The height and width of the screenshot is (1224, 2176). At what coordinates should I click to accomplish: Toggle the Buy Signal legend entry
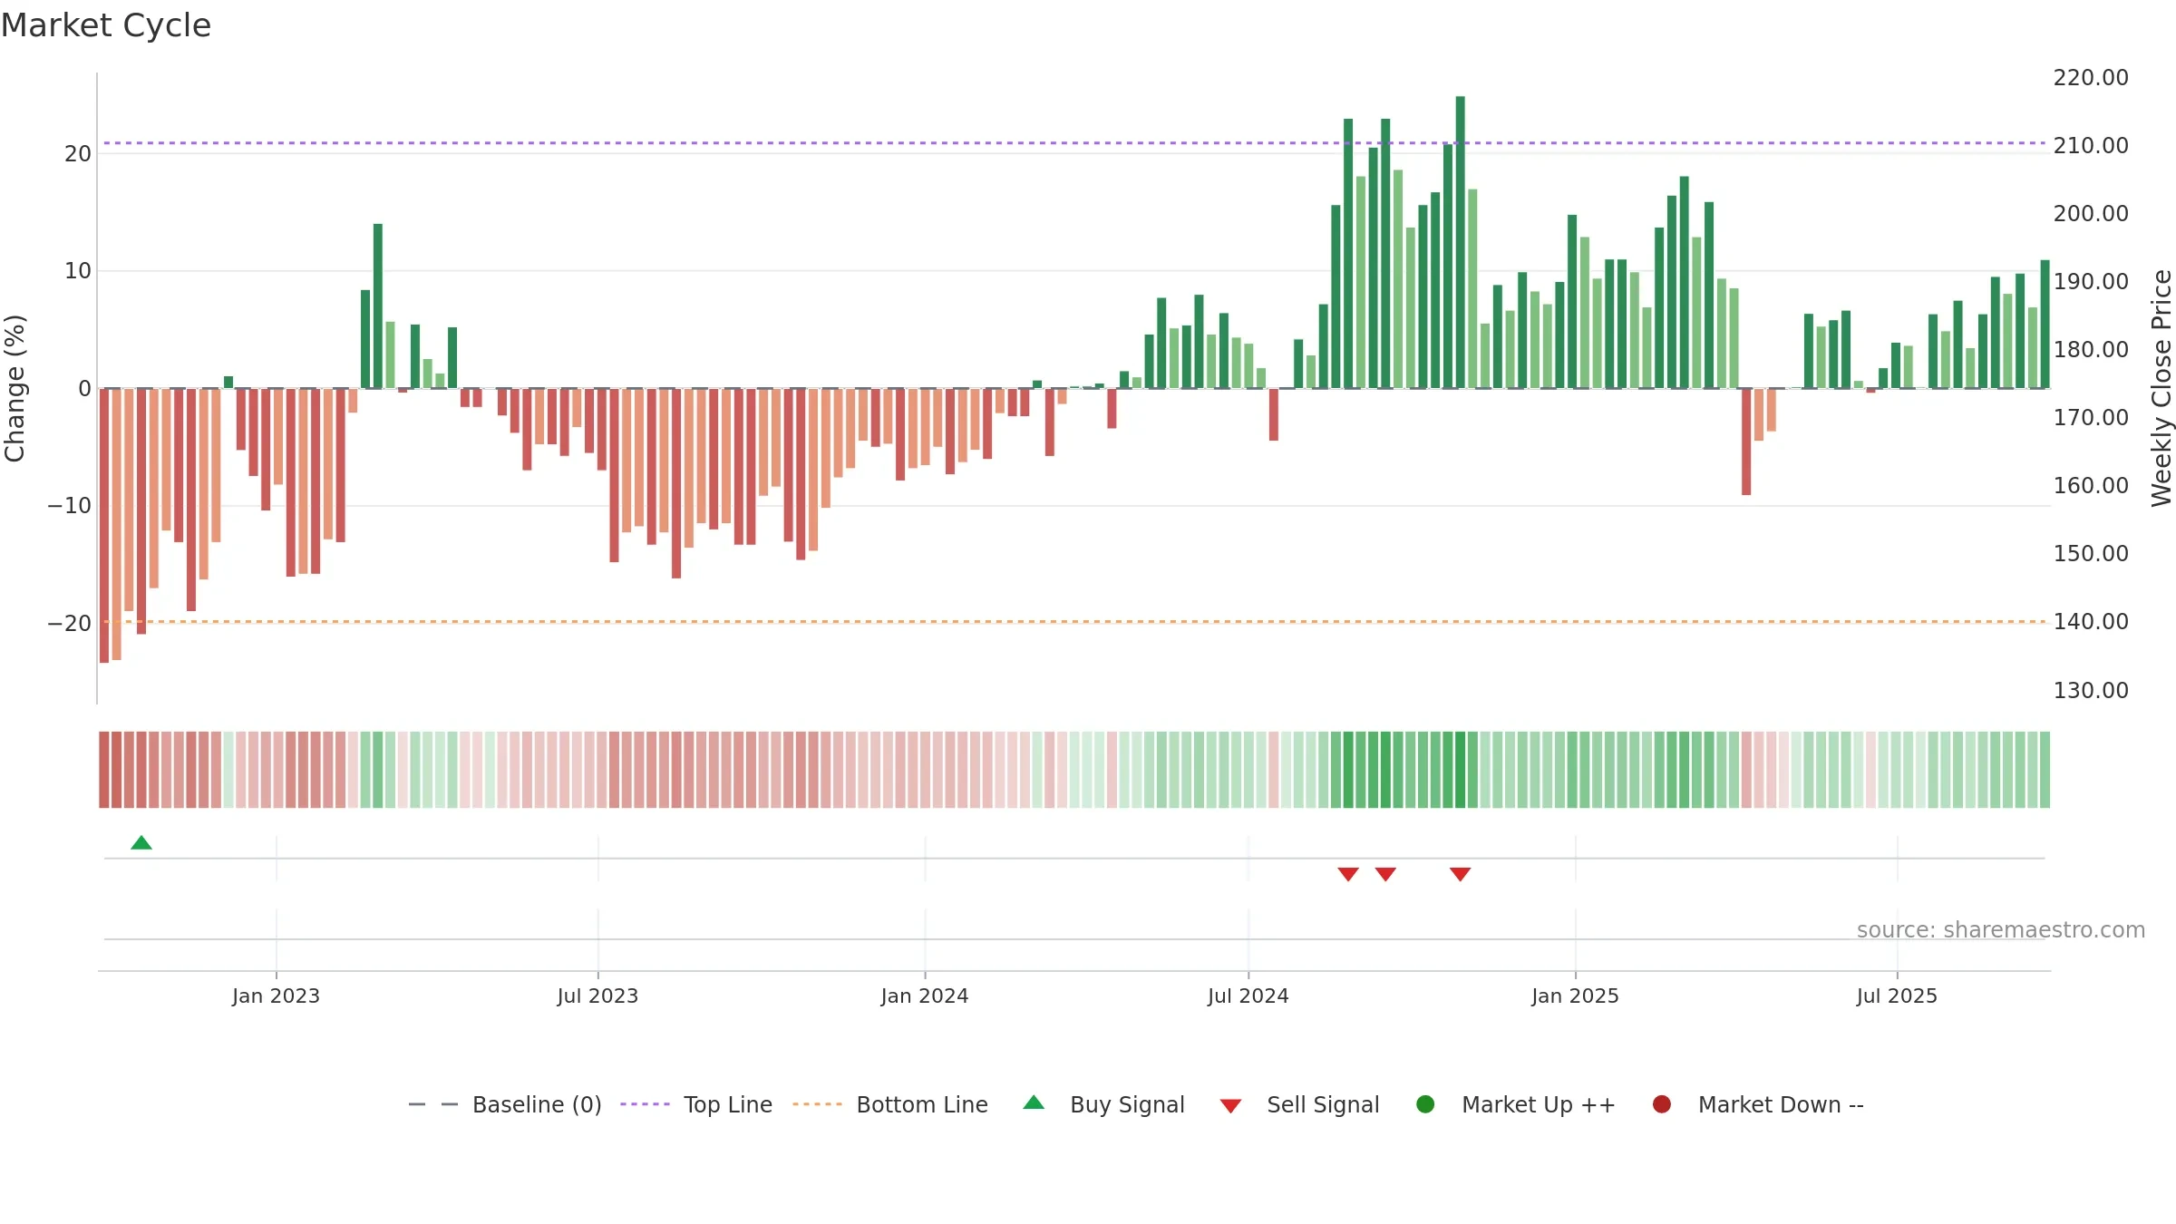click(1103, 1104)
